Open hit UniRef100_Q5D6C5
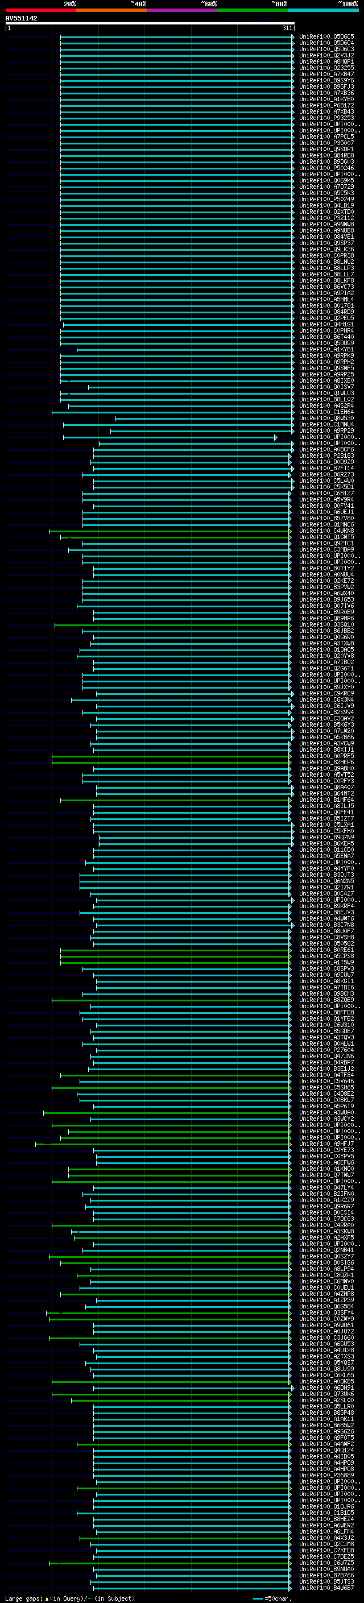 pos(326,37)
